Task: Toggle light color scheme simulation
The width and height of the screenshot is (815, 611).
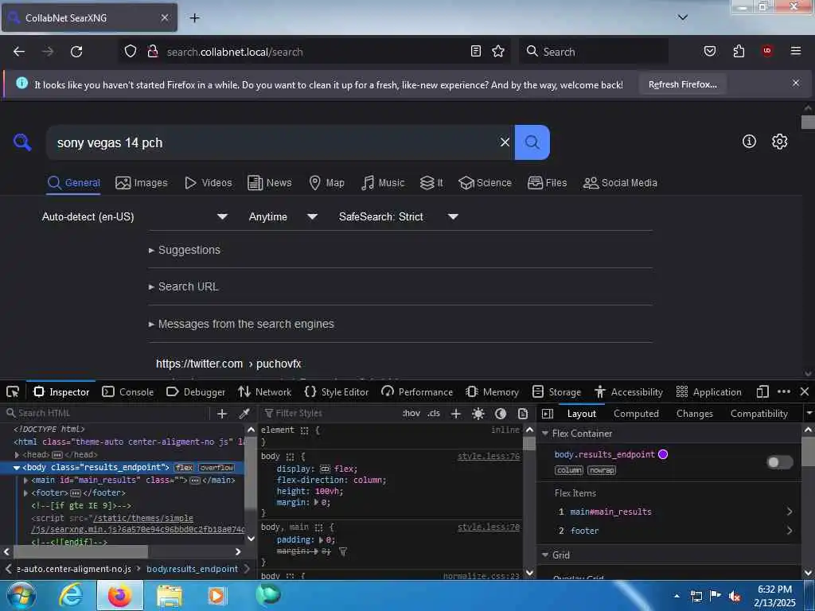Action: point(478,414)
